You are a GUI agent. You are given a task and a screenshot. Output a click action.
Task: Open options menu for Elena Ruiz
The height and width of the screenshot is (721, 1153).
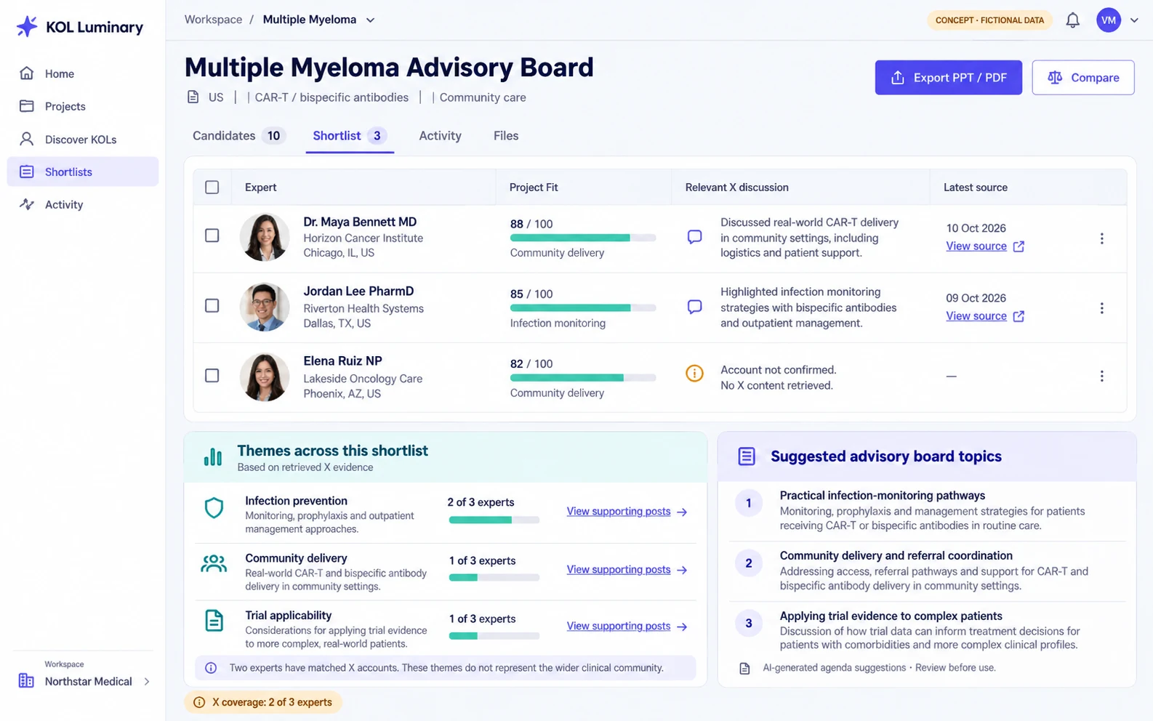tap(1101, 376)
